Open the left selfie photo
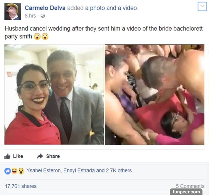 click(54, 95)
